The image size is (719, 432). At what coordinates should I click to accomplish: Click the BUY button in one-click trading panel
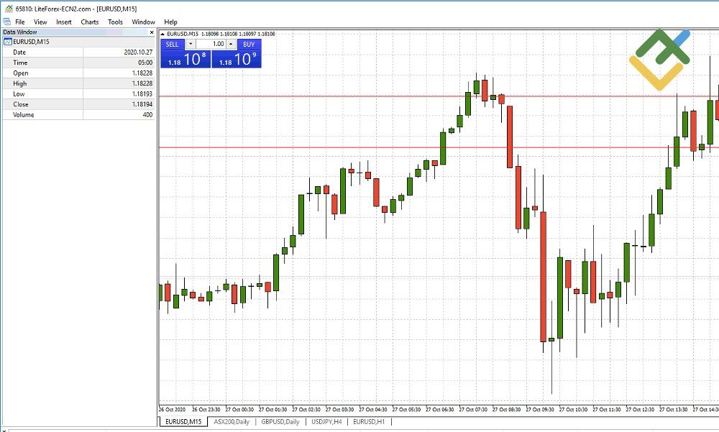(x=249, y=45)
